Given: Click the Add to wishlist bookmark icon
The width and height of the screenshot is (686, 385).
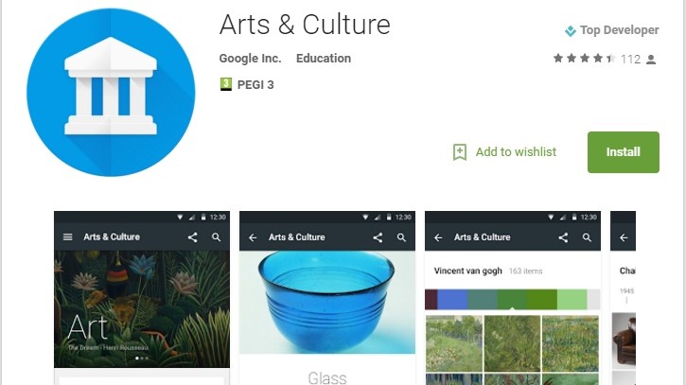Looking at the screenshot, I should (x=459, y=152).
